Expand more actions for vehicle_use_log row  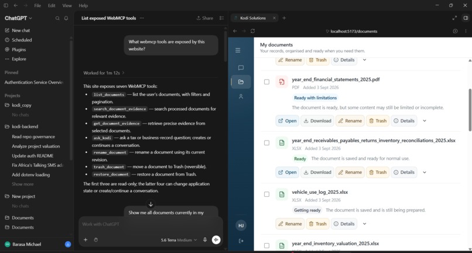coord(364,224)
